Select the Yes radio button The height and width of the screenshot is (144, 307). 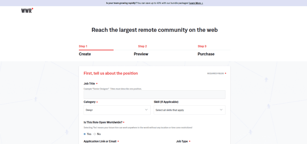85,134
